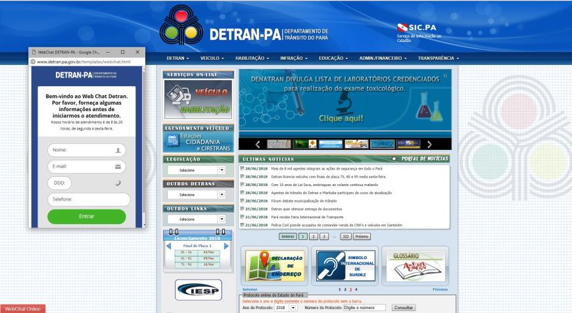Open the TRANSPARÊNCIA navigation menu
The height and width of the screenshot is (313, 572).
pos(438,58)
